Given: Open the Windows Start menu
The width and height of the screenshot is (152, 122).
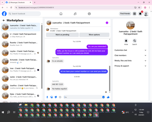Looking at the screenshot, I should click(3, 112).
